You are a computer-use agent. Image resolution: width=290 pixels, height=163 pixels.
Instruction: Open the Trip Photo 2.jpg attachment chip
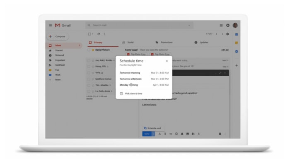tap(160, 54)
